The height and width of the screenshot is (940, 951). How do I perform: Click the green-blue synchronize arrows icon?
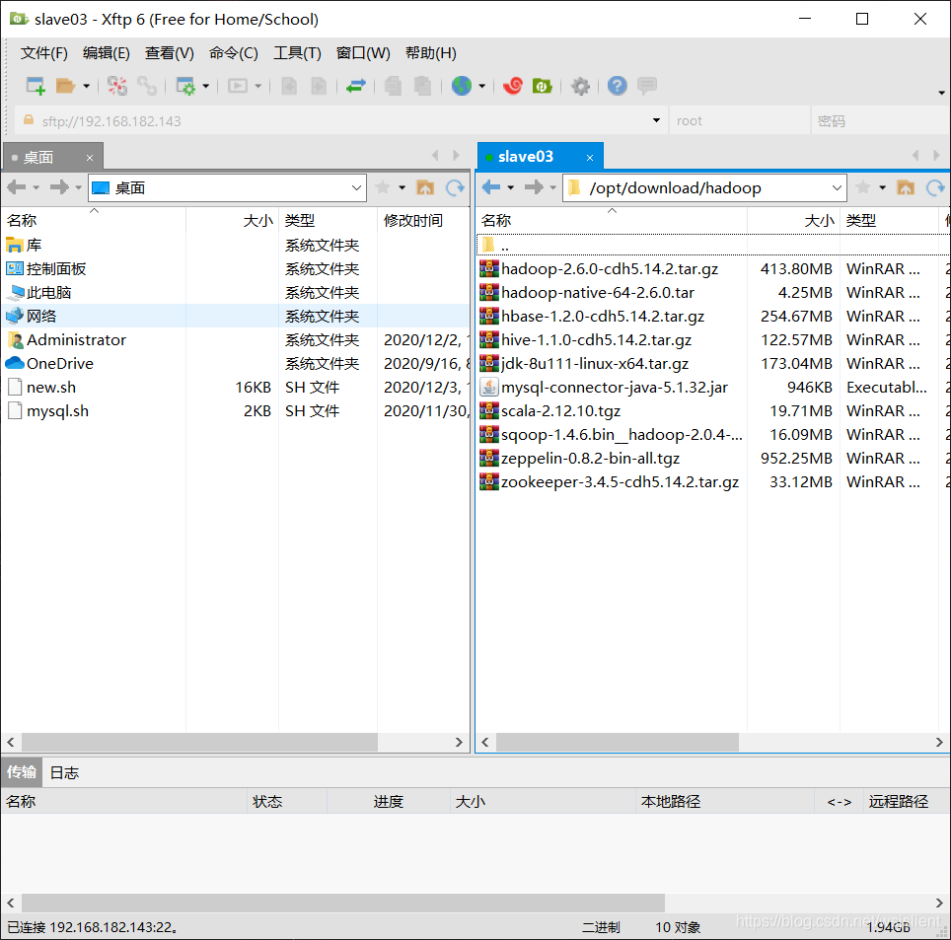[356, 86]
